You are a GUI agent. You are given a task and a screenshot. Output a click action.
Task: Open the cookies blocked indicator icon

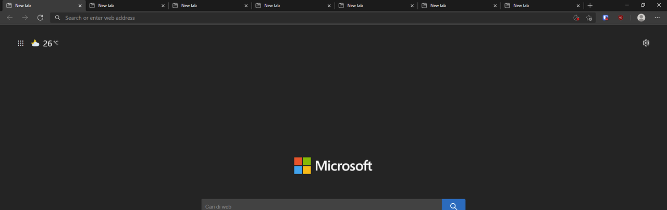(576, 18)
